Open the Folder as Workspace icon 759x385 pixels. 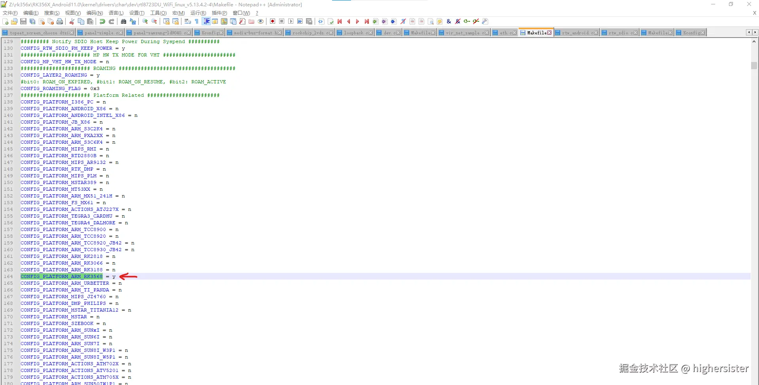tap(251, 21)
